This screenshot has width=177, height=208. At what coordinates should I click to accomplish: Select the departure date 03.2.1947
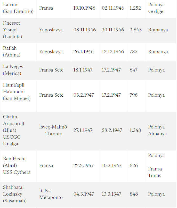tap(84, 95)
